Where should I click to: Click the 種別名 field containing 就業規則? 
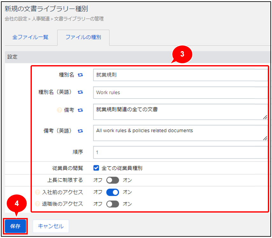[180, 75]
